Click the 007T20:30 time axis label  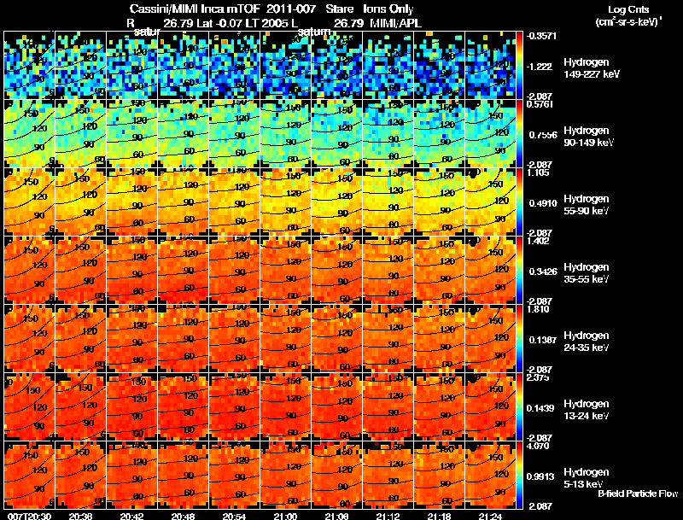tap(30, 516)
